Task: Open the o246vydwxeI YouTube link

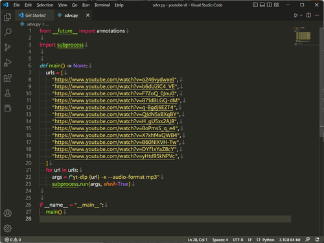Action: [114, 80]
